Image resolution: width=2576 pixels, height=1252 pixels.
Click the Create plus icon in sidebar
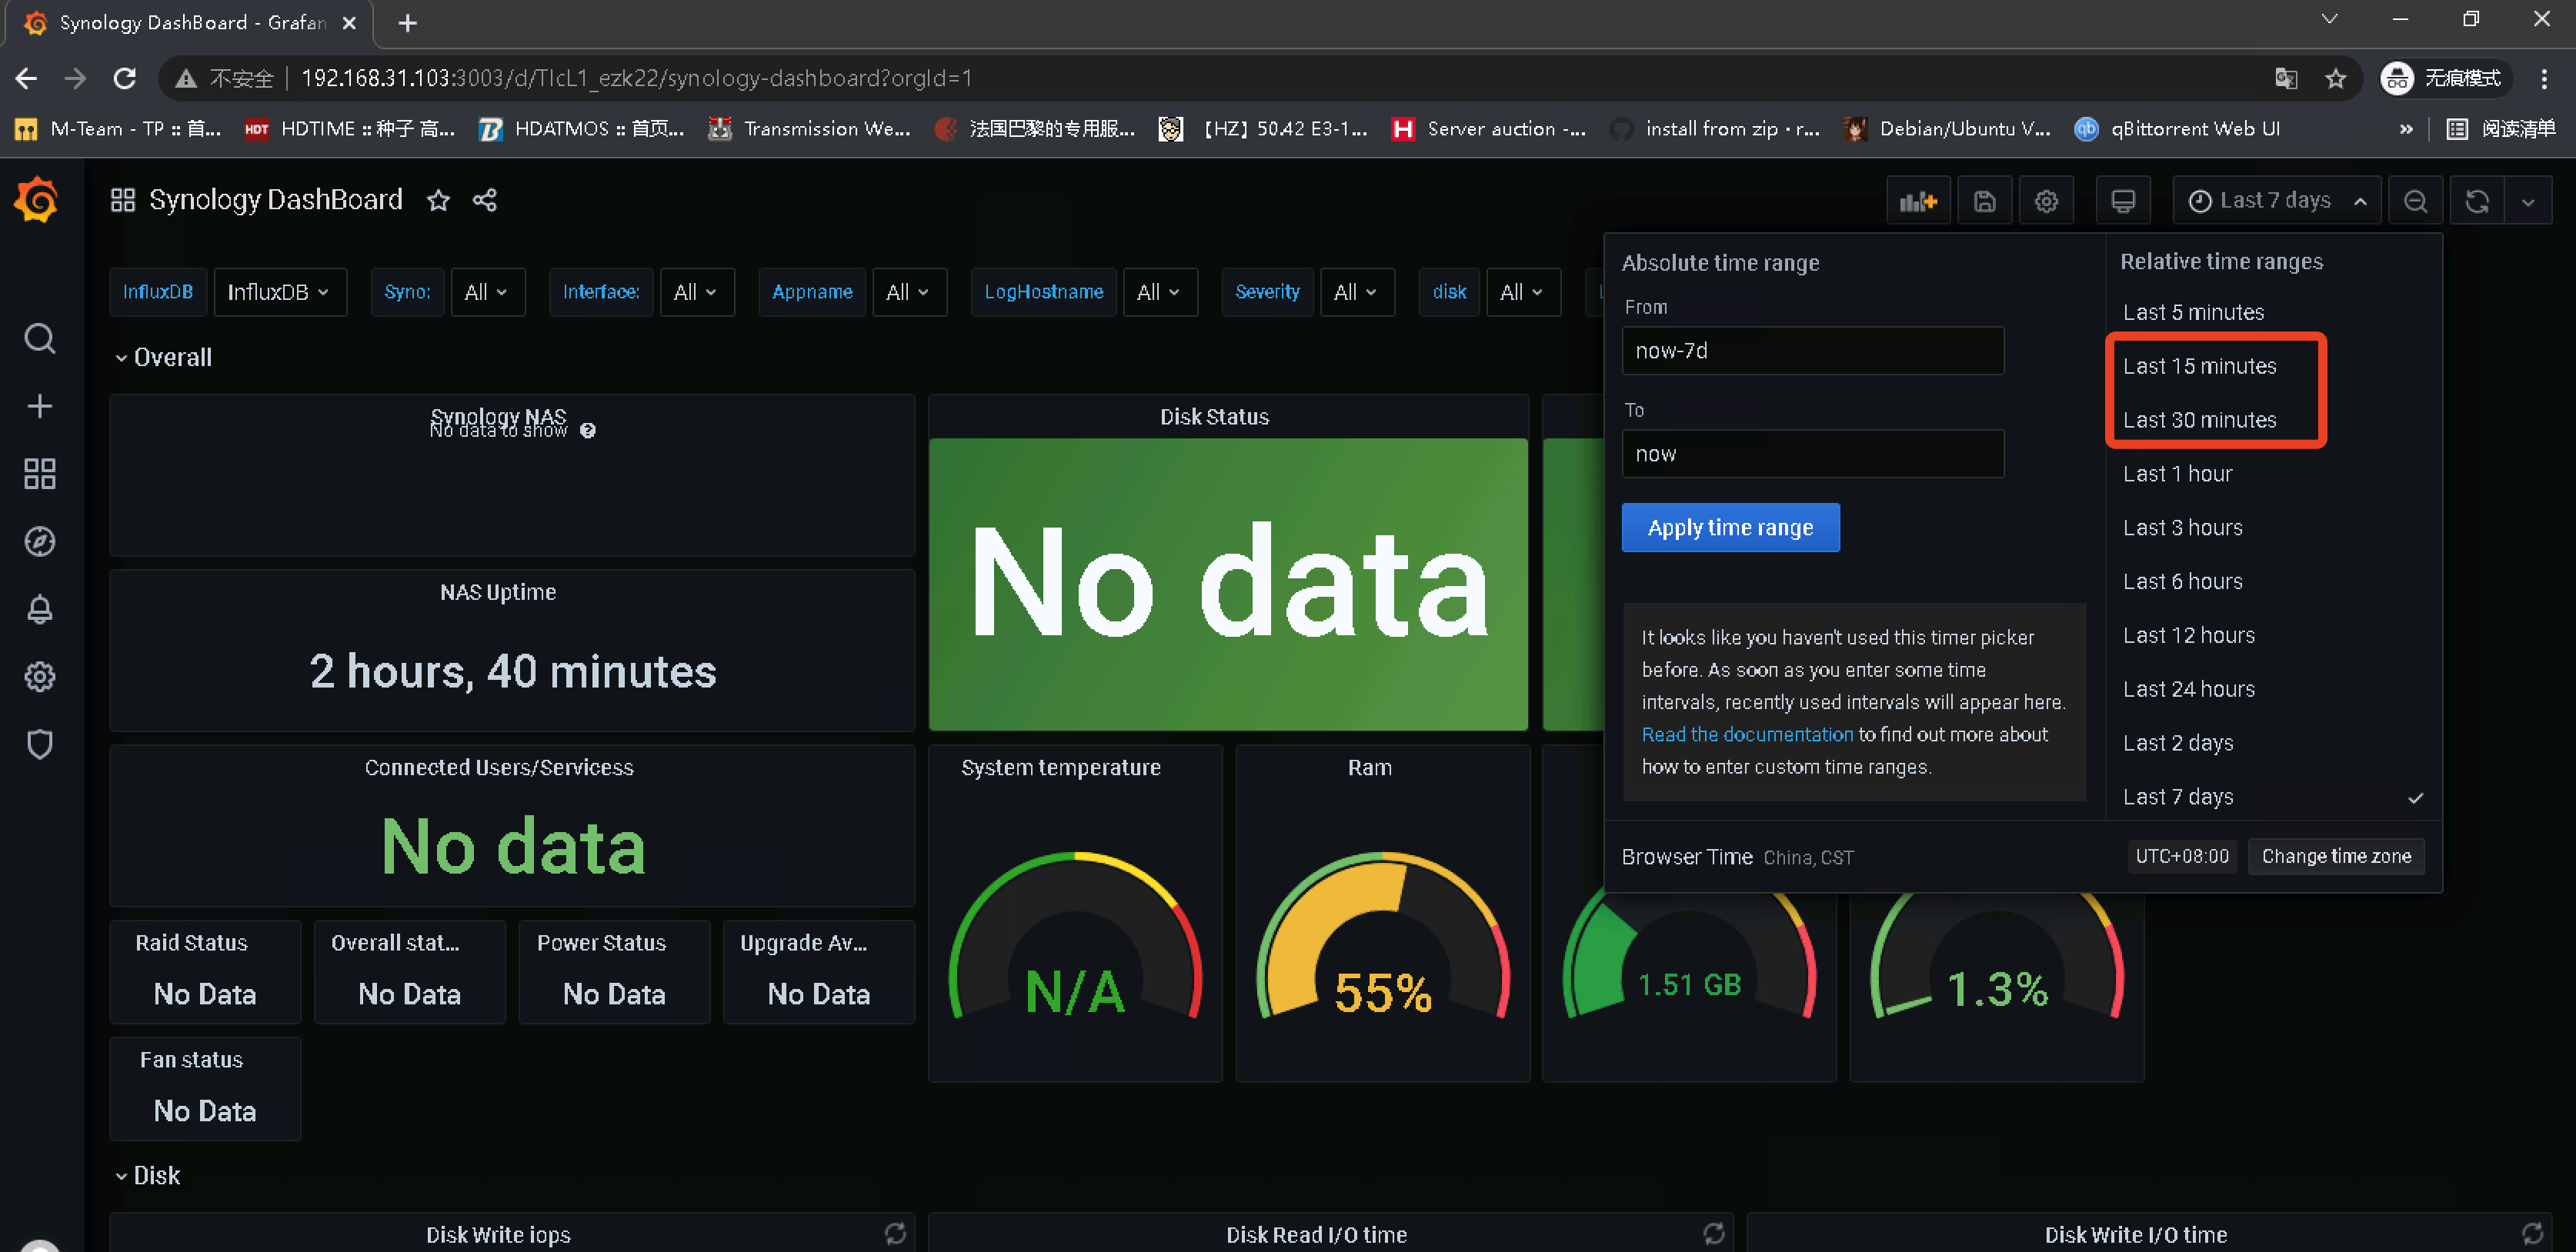click(x=39, y=406)
